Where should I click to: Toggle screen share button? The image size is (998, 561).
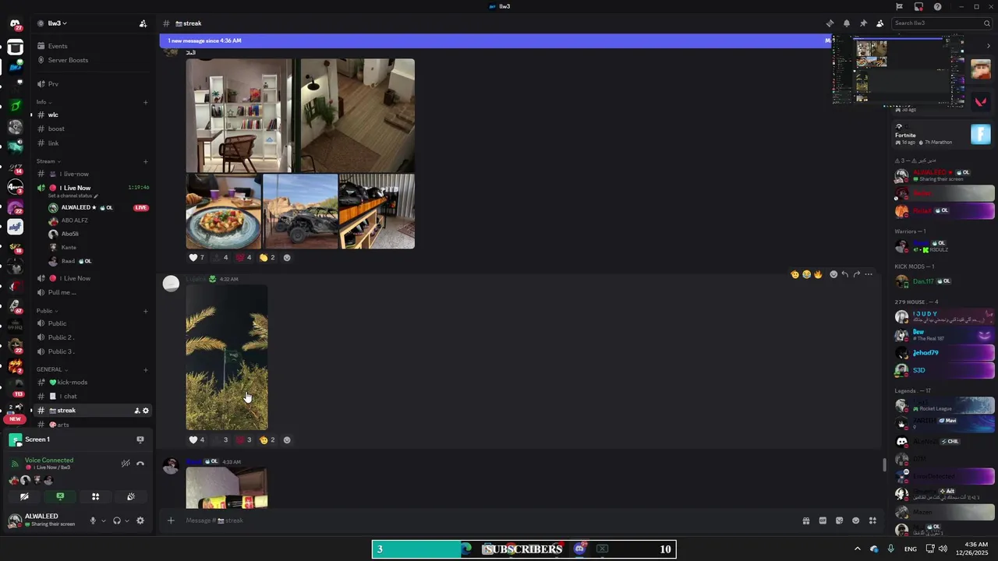(60, 496)
